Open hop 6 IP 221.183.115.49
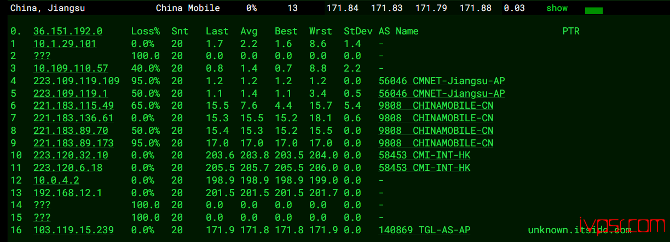This screenshot has width=670, height=242. pos(73,105)
